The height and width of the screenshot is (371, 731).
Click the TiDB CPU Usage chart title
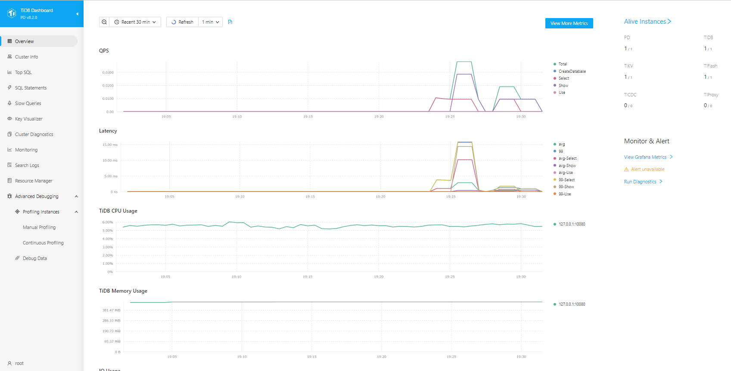click(x=118, y=211)
